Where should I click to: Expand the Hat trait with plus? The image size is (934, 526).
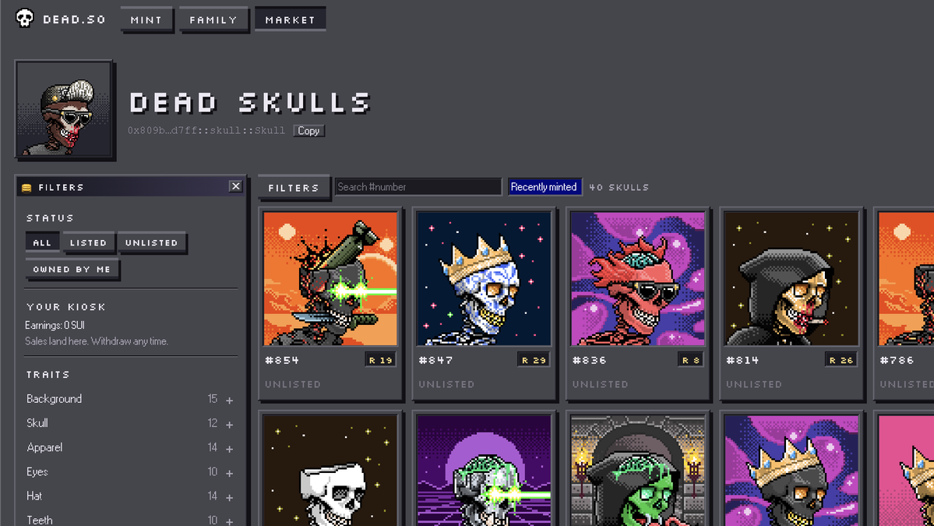tap(229, 497)
